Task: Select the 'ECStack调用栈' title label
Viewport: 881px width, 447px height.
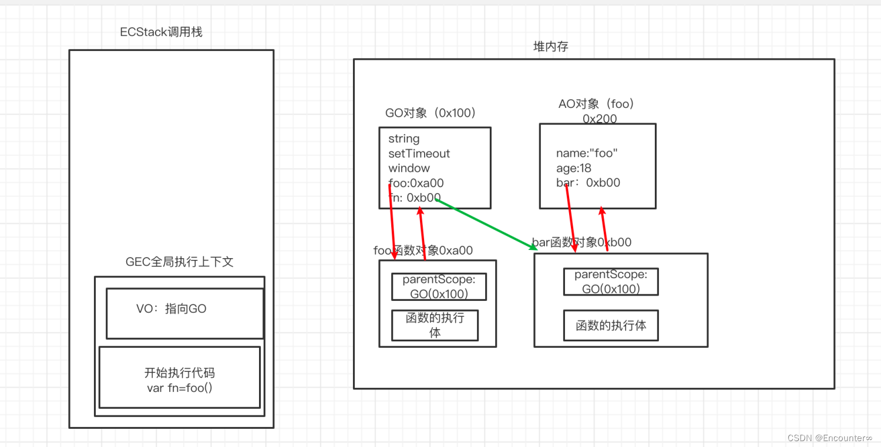Action: coord(161,32)
